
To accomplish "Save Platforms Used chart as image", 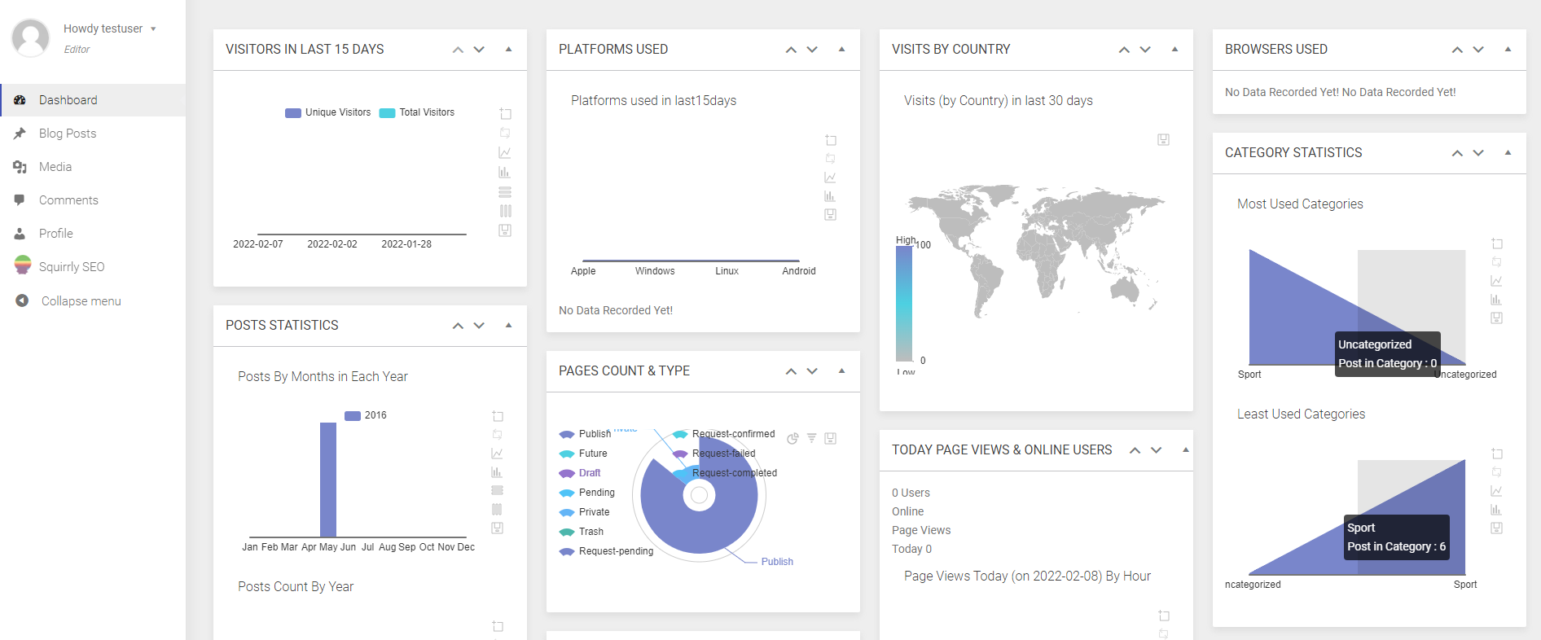I will pyautogui.click(x=831, y=215).
